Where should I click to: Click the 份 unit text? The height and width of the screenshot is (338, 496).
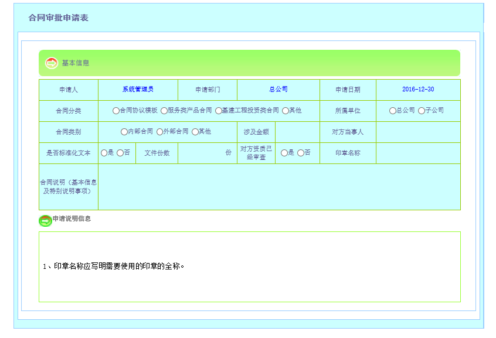pos(229,153)
